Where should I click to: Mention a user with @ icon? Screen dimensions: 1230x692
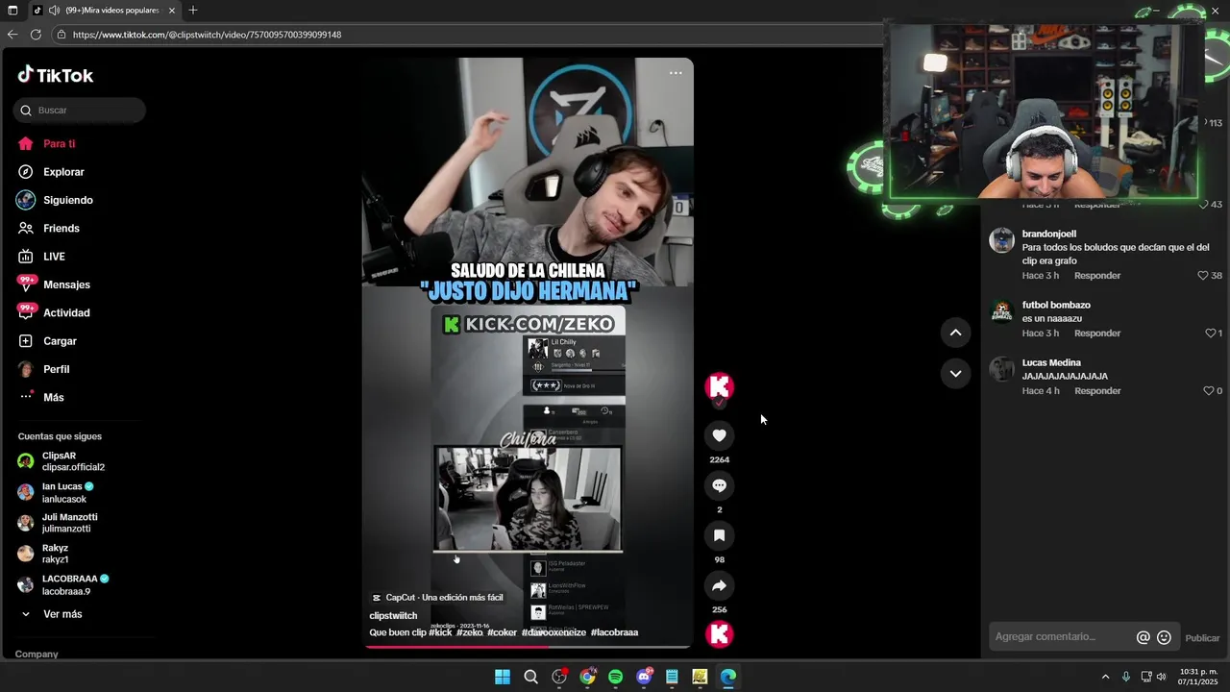(1143, 637)
